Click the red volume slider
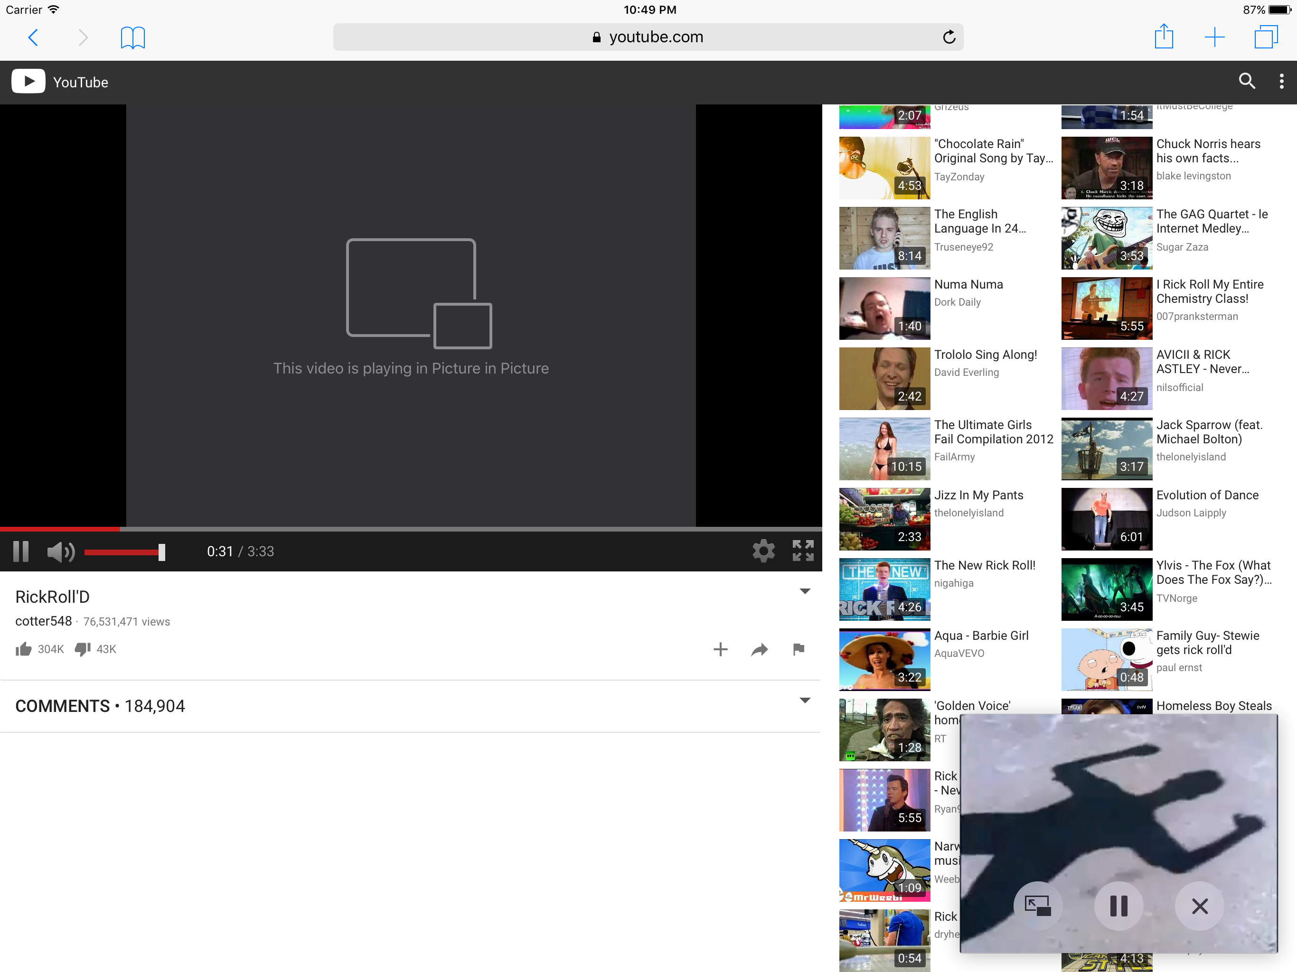1297x972 pixels. pyautogui.click(x=123, y=551)
